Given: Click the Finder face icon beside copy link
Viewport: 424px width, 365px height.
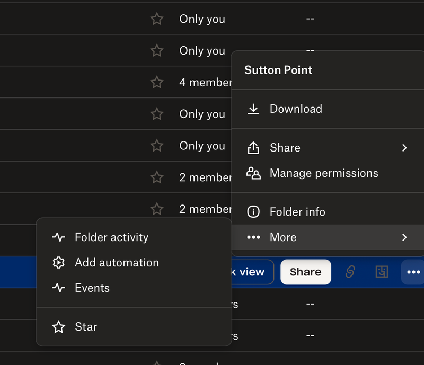Looking at the screenshot, I should (x=382, y=272).
